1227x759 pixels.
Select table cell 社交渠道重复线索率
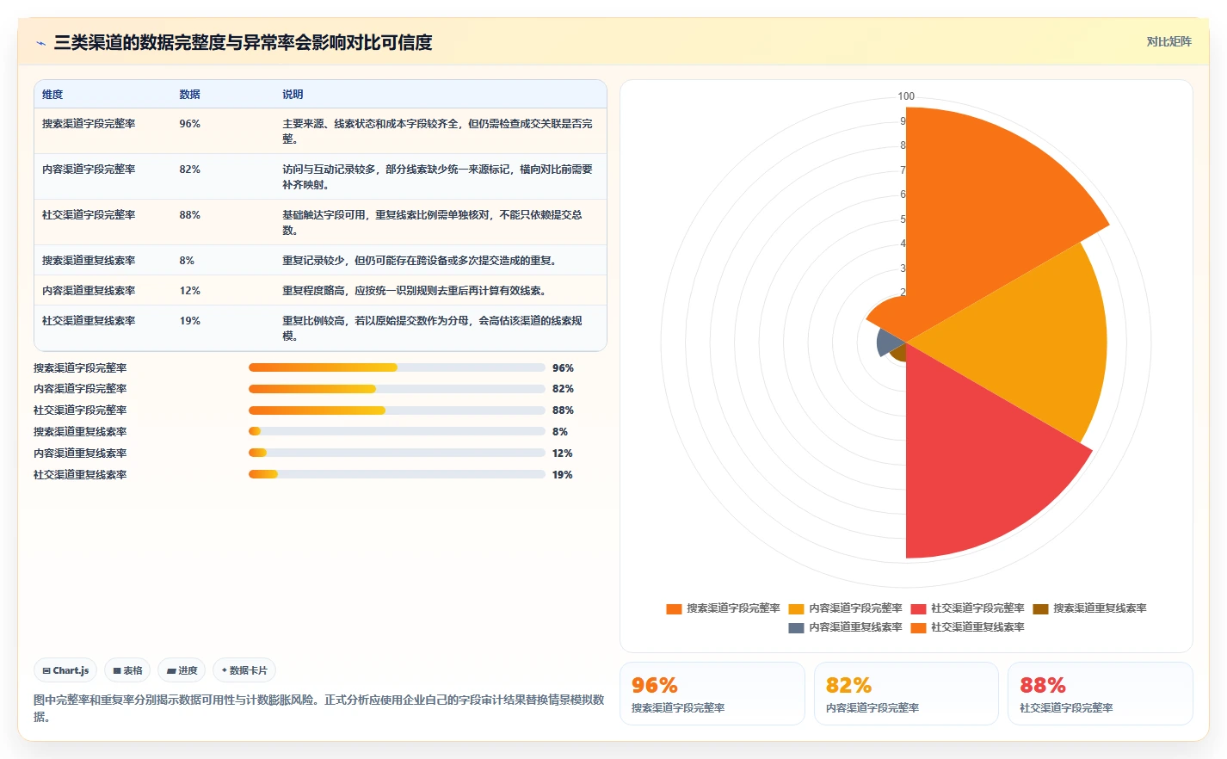pos(89,321)
